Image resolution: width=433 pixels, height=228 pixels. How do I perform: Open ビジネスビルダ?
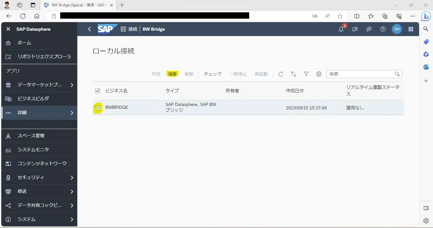39,99
